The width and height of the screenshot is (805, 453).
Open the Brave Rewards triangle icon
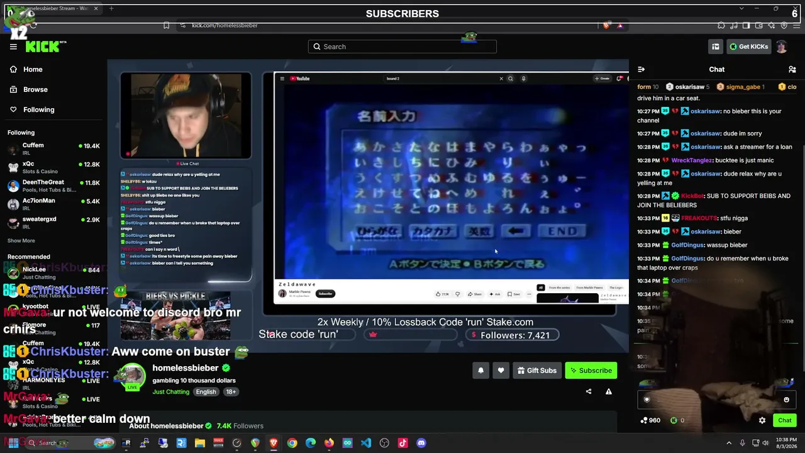[620, 25]
